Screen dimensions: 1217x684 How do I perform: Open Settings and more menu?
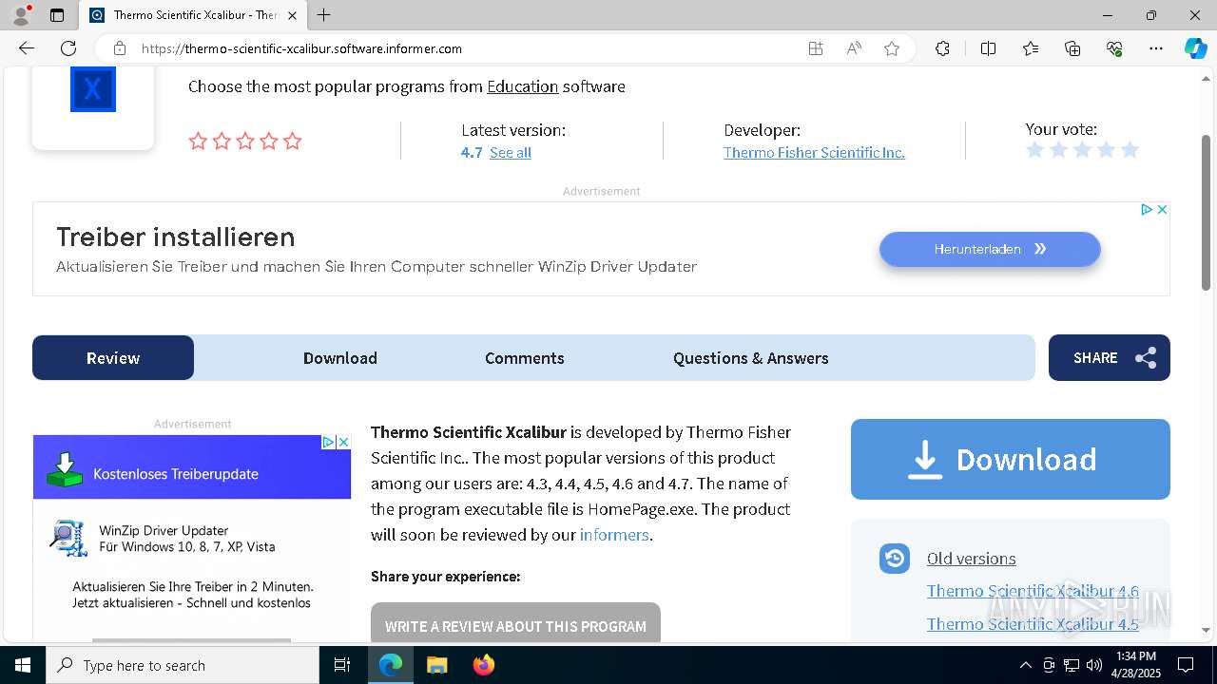[x=1156, y=48]
